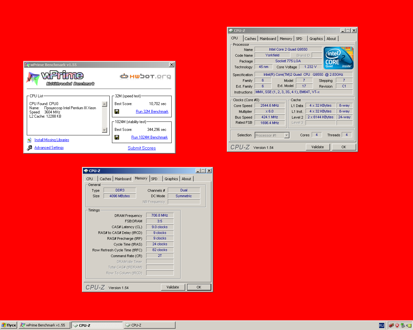Open the Пуск Start button
The height and width of the screenshot is (330, 413).
coord(9,325)
